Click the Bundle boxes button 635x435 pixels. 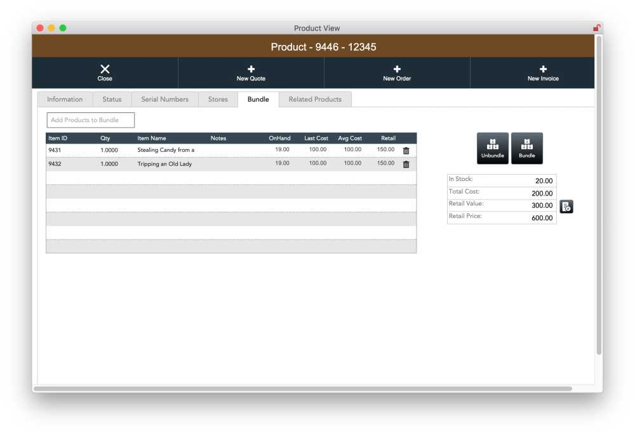tap(527, 148)
